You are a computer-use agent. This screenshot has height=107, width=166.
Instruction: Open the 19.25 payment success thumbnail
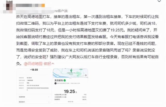click(70, 86)
